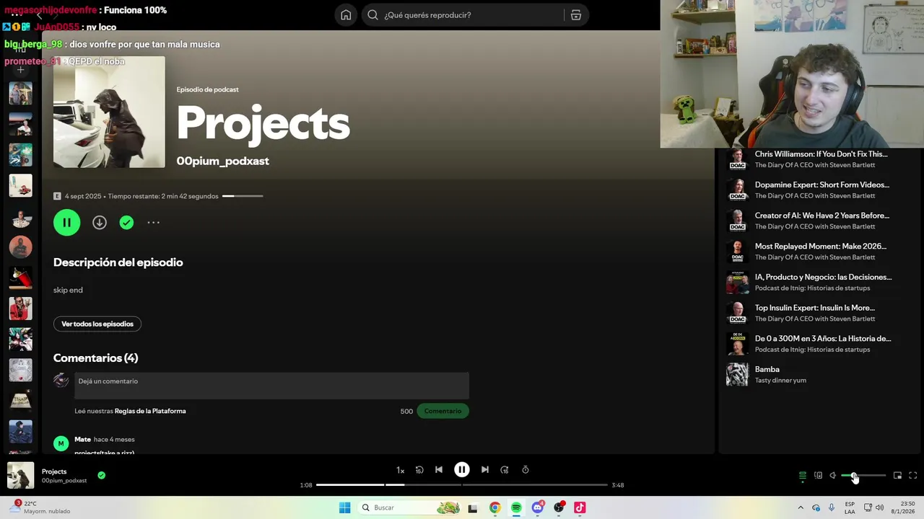Image resolution: width=924 pixels, height=519 pixels.
Task: Open system volume in the tray
Action: point(879,507)
